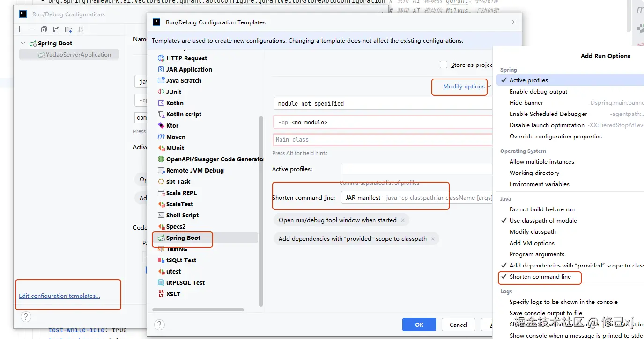Screen dimensions: 644x339
Task: Create a new folder using the folder-plus icon
Action: (x=68, y=29)
